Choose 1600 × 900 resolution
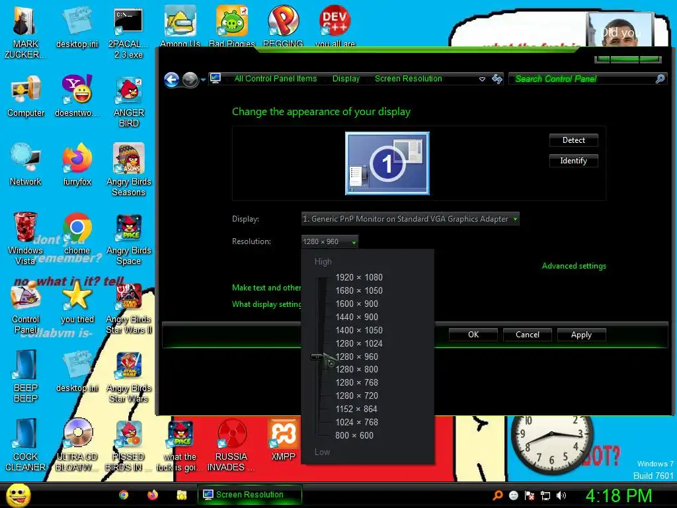 (356, 304)
